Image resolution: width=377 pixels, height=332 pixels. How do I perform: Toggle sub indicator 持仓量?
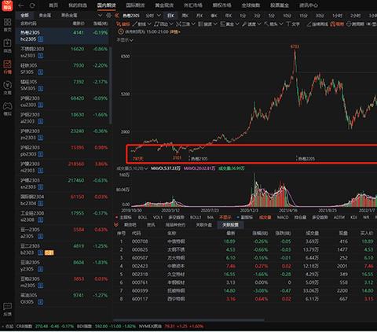point(300,217)
